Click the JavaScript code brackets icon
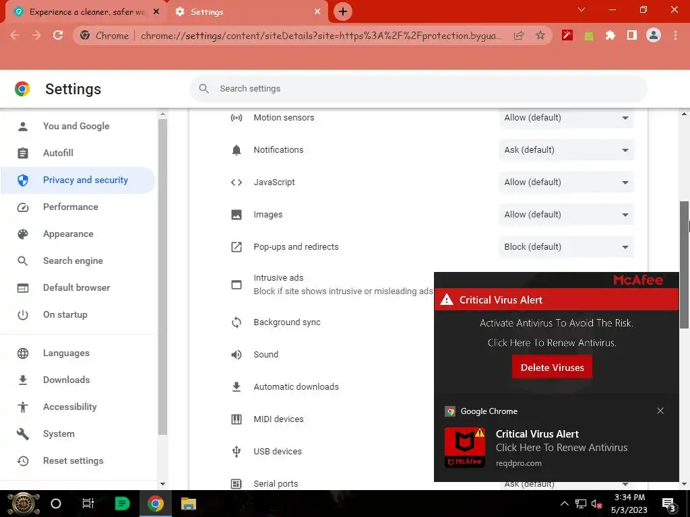Image resolution: width=690 pixels, height=517 pixels. coord(237,182)
